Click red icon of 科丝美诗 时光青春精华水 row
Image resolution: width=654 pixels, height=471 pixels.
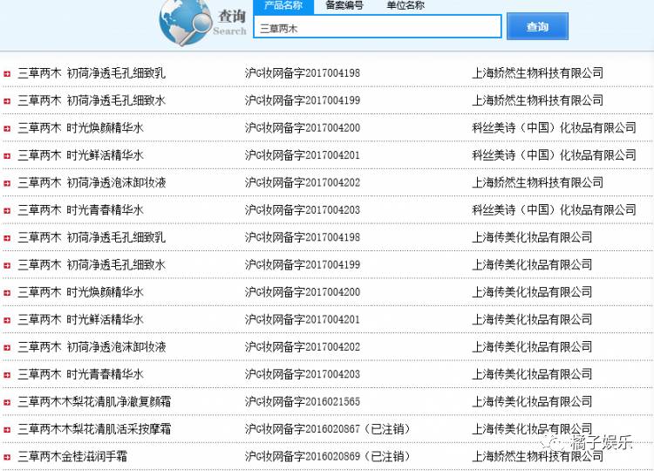(7, 211)
